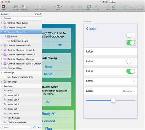Expand Controls / Section + Switch On
Screen dimensions: 145x130
click(2, 50)
